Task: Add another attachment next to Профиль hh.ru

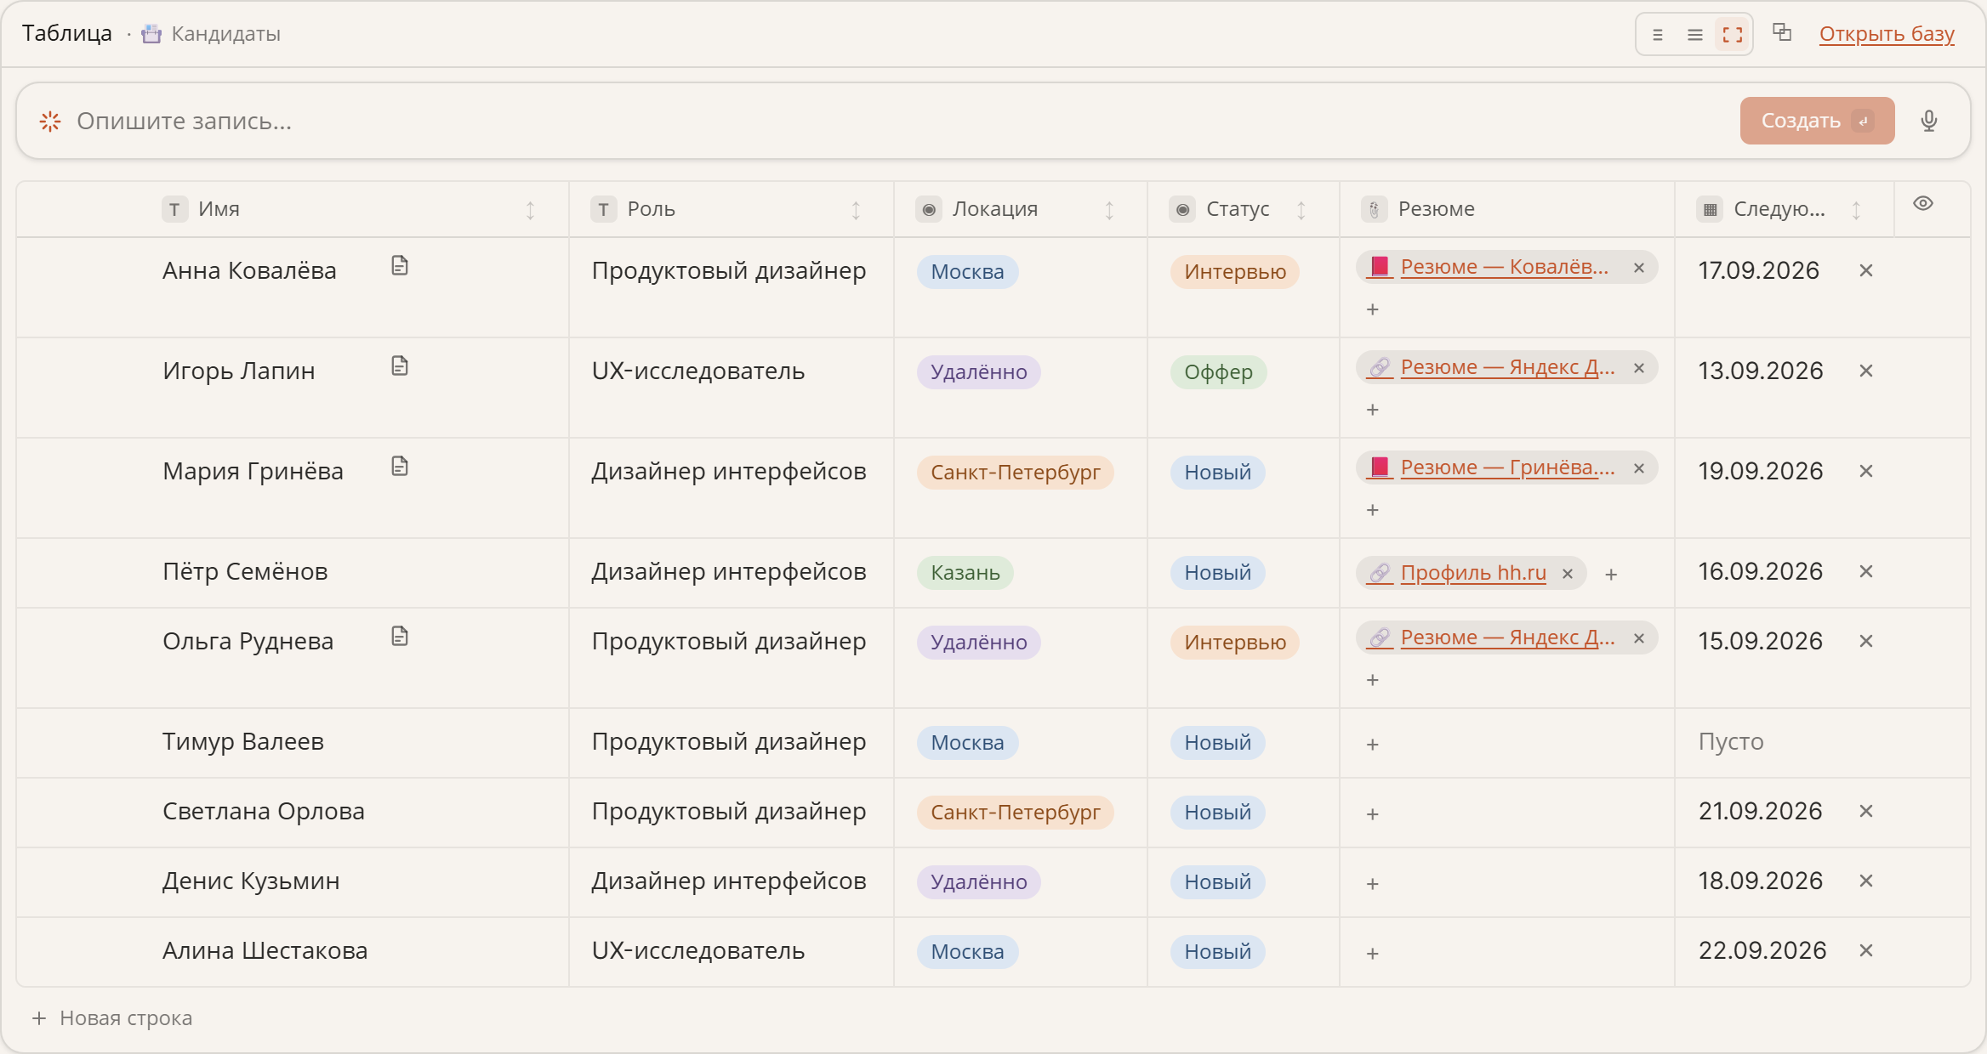Action: tap(1611, 575)
